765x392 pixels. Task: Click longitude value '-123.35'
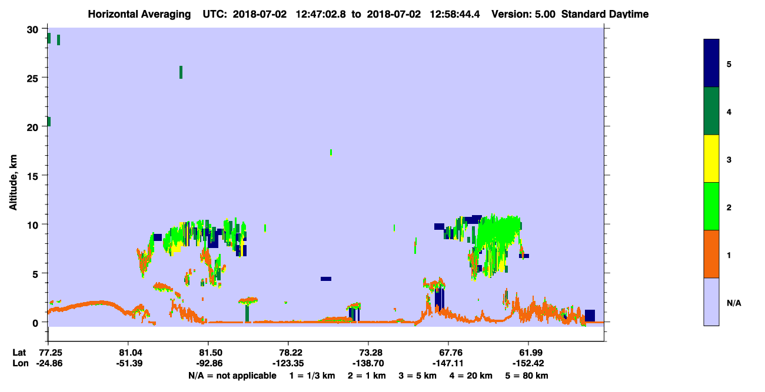tap(288, 363)
